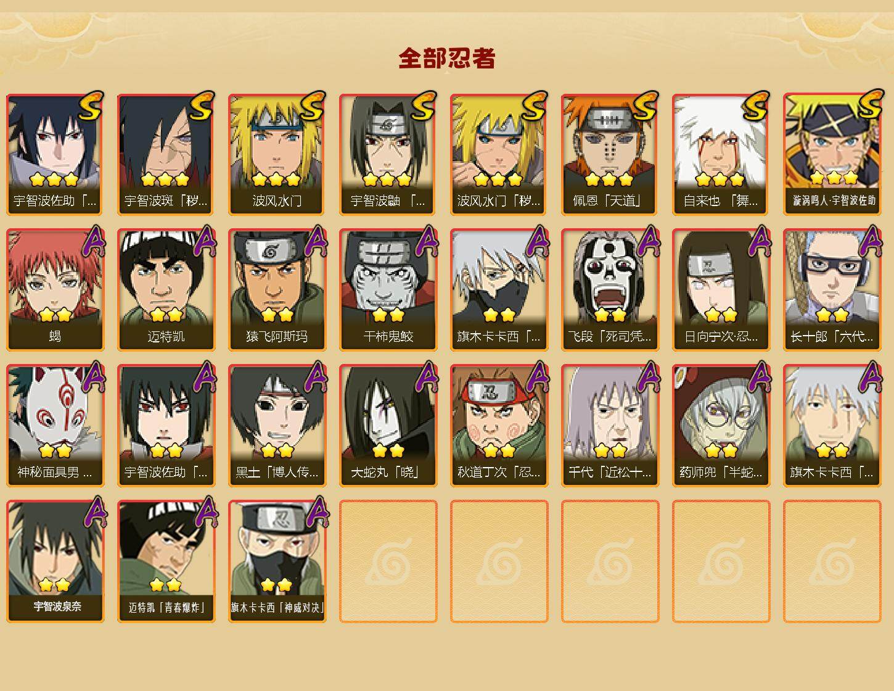Image resolution: width=894 pixels, height=691 pixels.
Task: Select the 佩恩「天道」 ninja card
Action: point(610,154)
